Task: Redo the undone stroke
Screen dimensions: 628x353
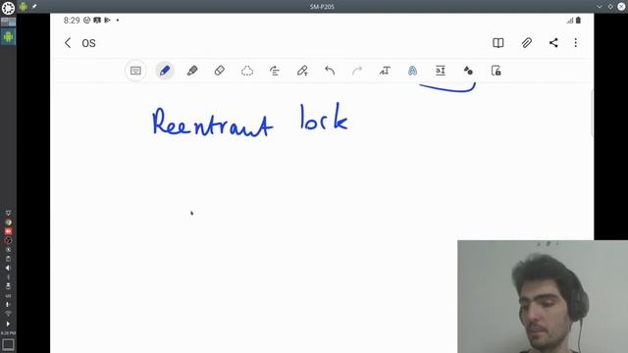Action: click(357, 71)
